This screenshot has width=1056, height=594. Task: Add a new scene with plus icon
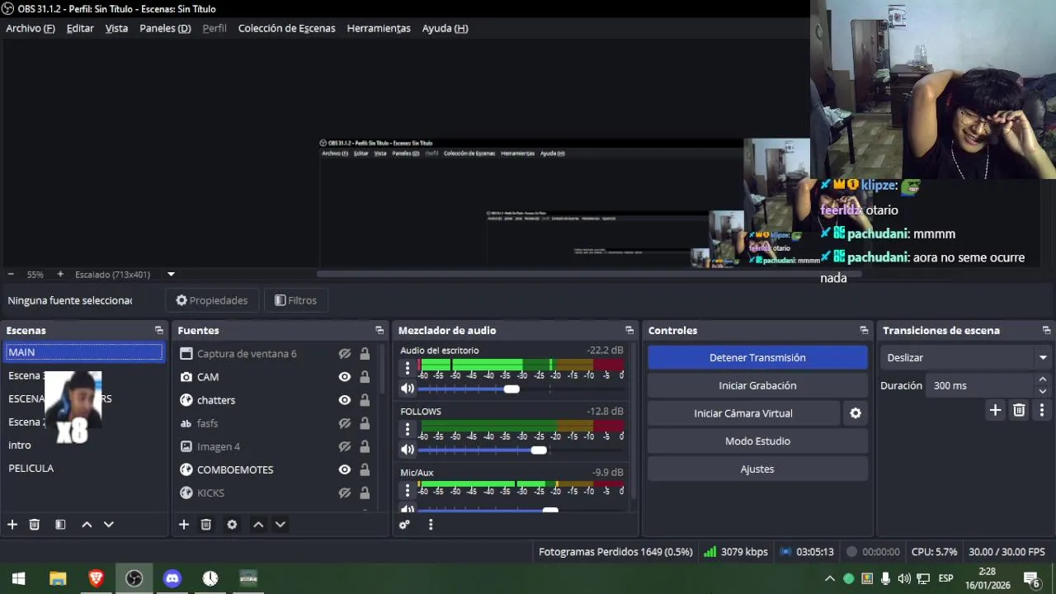(x=12, y=524)
